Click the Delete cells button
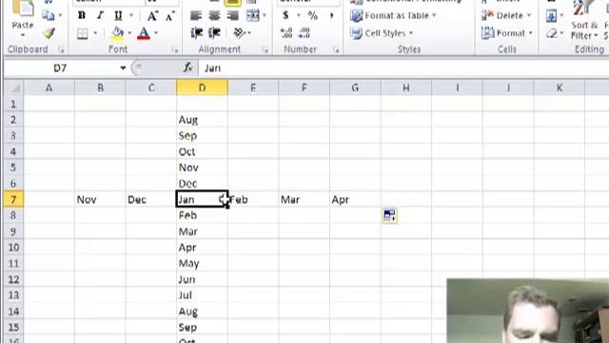 tap(506, 15)
